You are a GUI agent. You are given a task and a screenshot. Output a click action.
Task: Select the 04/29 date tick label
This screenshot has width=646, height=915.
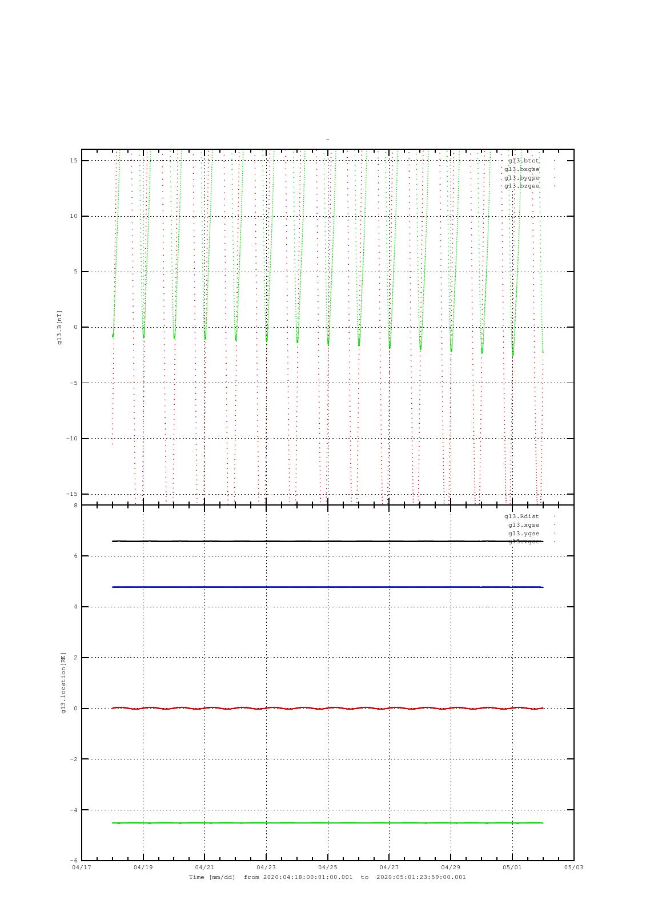451,868
